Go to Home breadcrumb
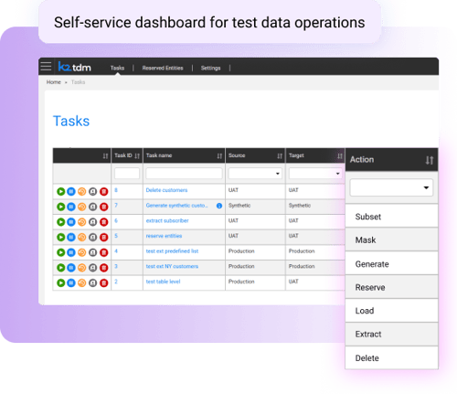The height and width of the screenshot is (394, 457). coord(54,82)
